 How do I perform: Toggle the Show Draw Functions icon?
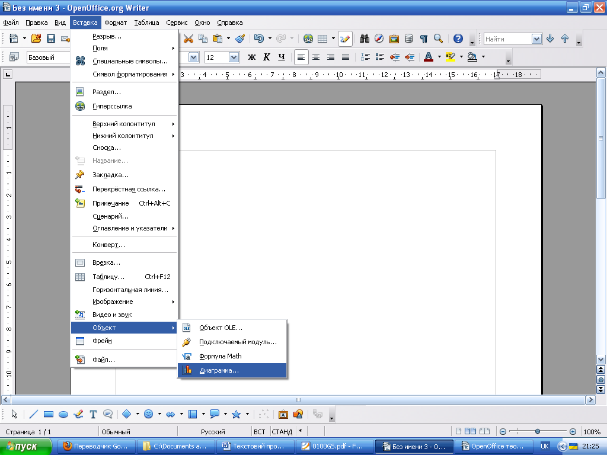click(345, 39)
